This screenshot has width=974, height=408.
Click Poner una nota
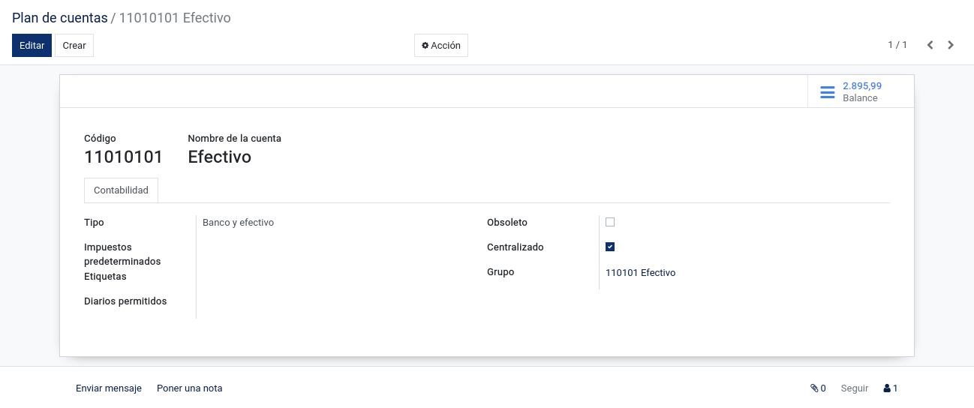click(190, 388)
